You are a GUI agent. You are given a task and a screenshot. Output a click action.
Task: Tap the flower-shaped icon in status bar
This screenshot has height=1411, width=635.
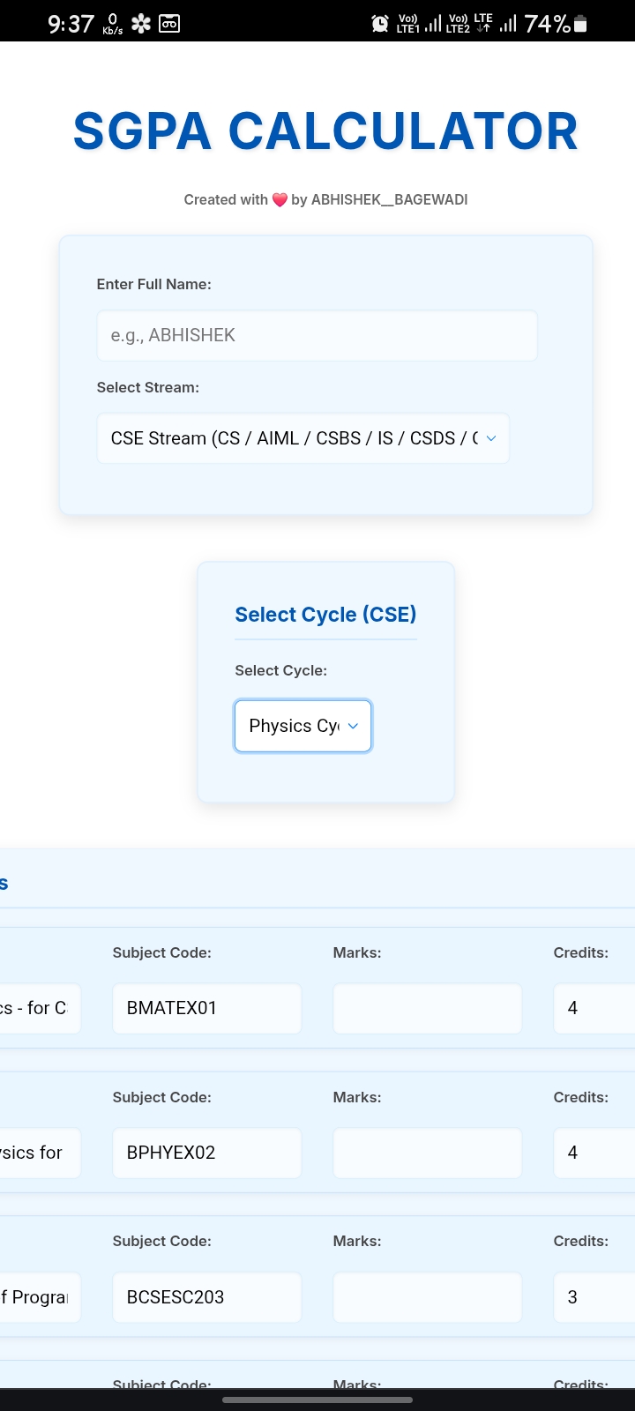pyautogui.click(x=139, y=23)
